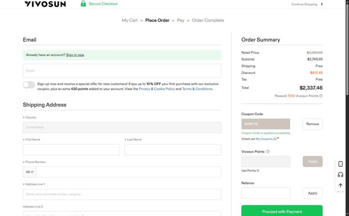This screenshot has height=216, width=349.
Task: Focus the First Name field
Action: pyautogui.click(x=71, y=150)
